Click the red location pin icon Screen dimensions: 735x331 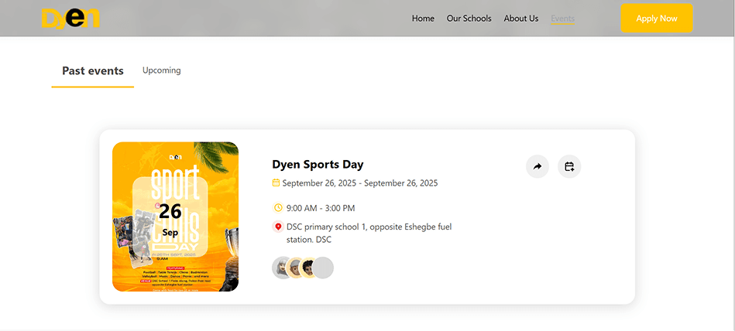tap(278, 227)
